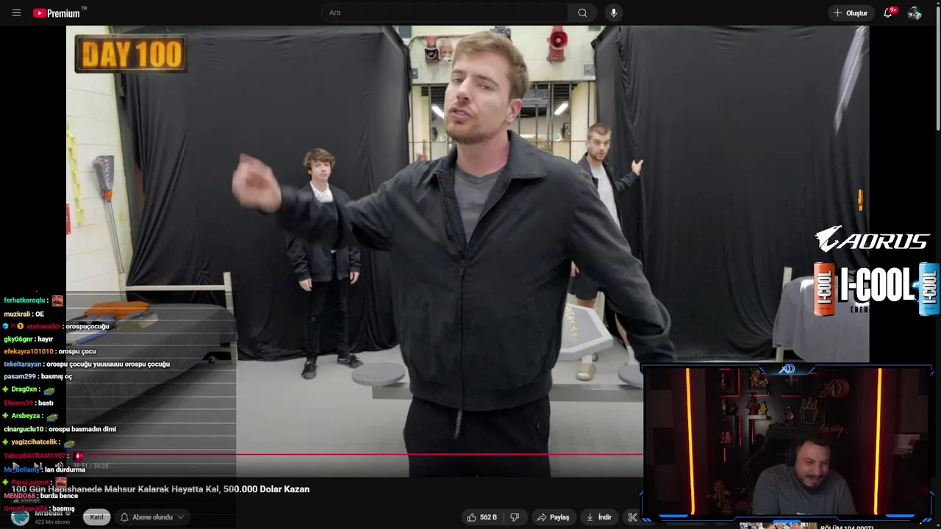The width and height of the screenshot is (941, 529).
Task: Click chat username Drag0xn
Action: (x=24, y=389)
